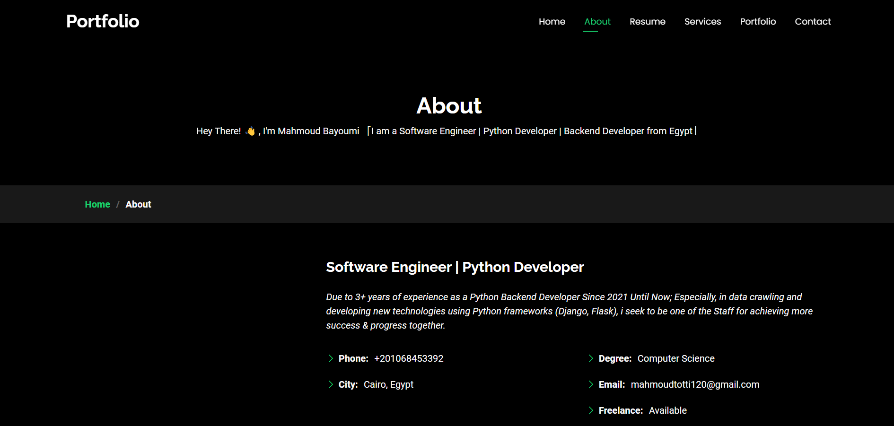Click the chevron icon beside Freelance

coord(591,410)
